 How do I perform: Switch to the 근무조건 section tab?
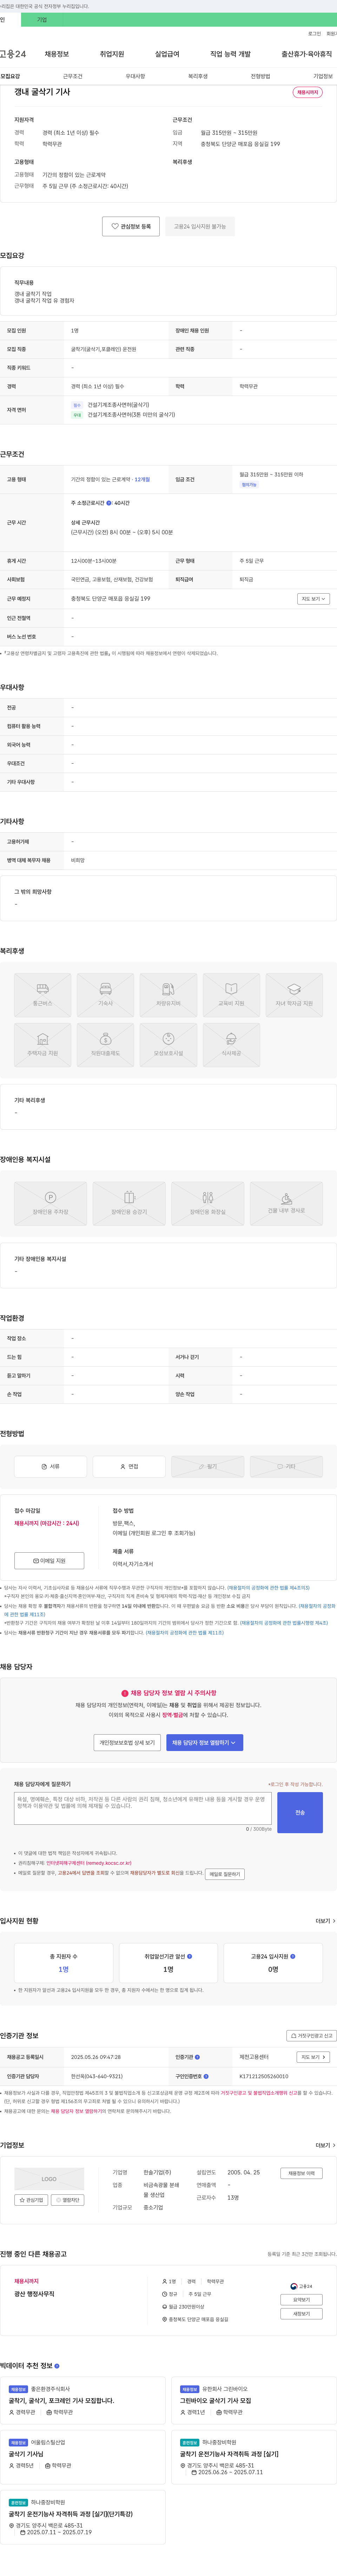(x=73, y=76)
